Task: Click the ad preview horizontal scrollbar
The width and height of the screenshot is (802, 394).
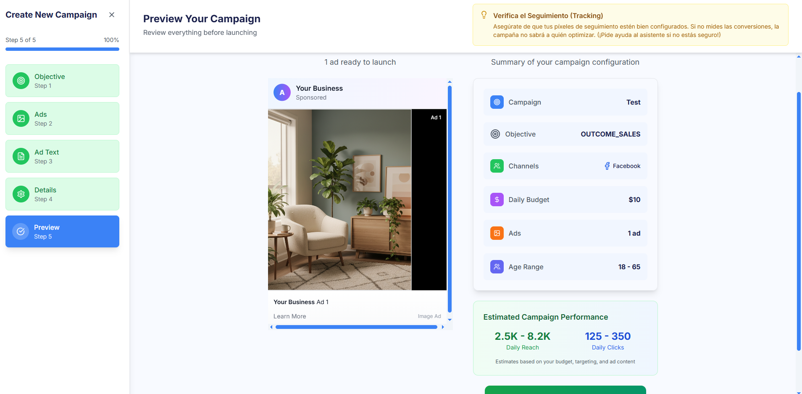Action: pyautogui.click(x=356, y=327)
